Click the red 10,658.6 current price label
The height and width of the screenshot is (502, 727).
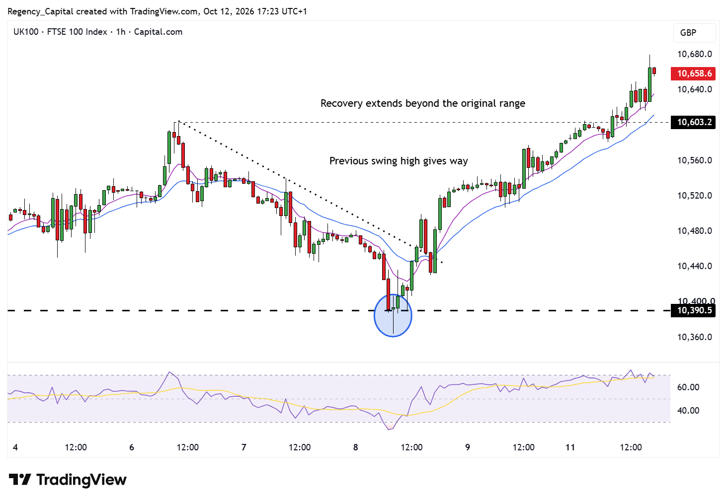tap(693, 73)
